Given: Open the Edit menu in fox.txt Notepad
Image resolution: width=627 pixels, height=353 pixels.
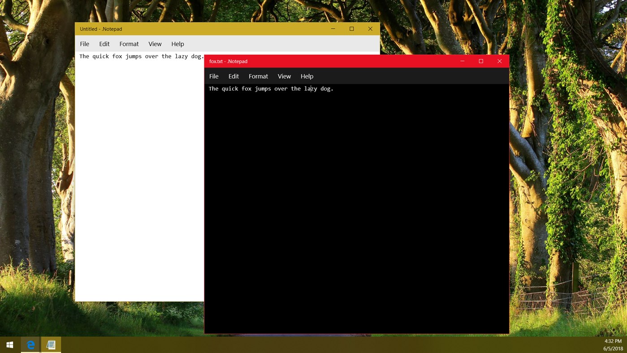Looking at the screenshot, I should pos(234,76).
